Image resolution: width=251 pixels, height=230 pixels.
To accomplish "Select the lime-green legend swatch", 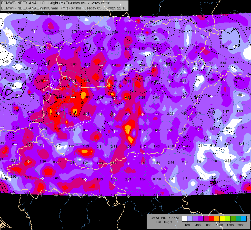I will click(228, 219).
